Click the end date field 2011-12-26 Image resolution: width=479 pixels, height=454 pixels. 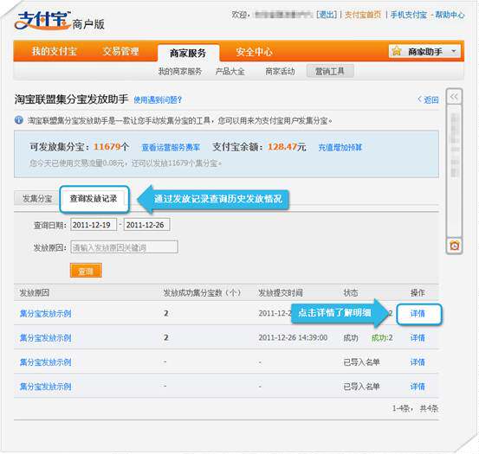(146, 225)
